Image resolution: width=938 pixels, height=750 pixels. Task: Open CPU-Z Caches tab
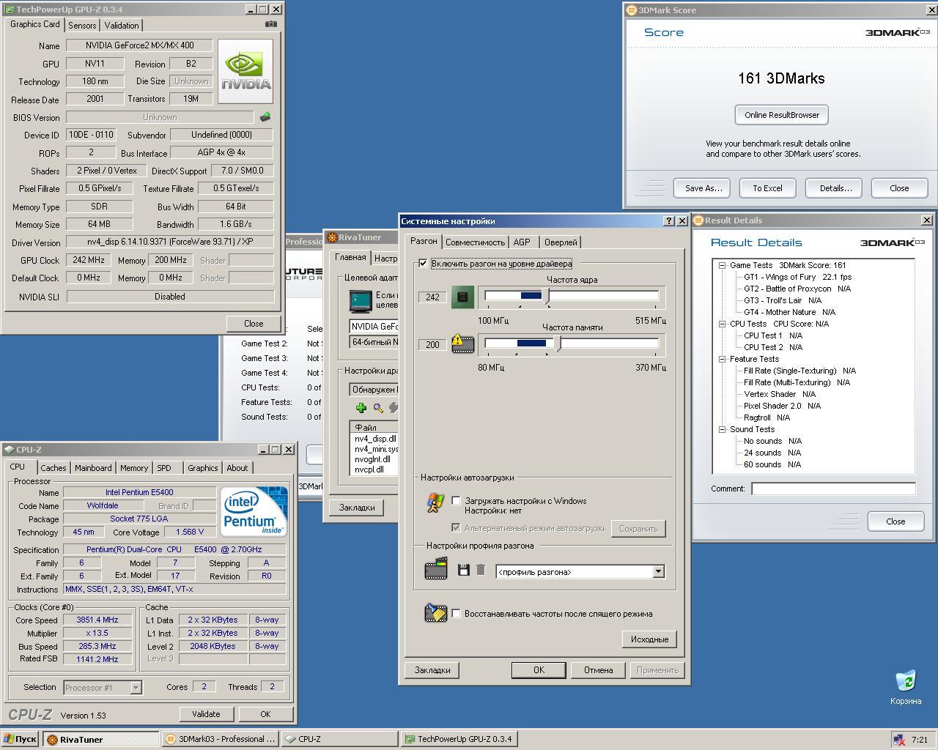click(53, 467)
